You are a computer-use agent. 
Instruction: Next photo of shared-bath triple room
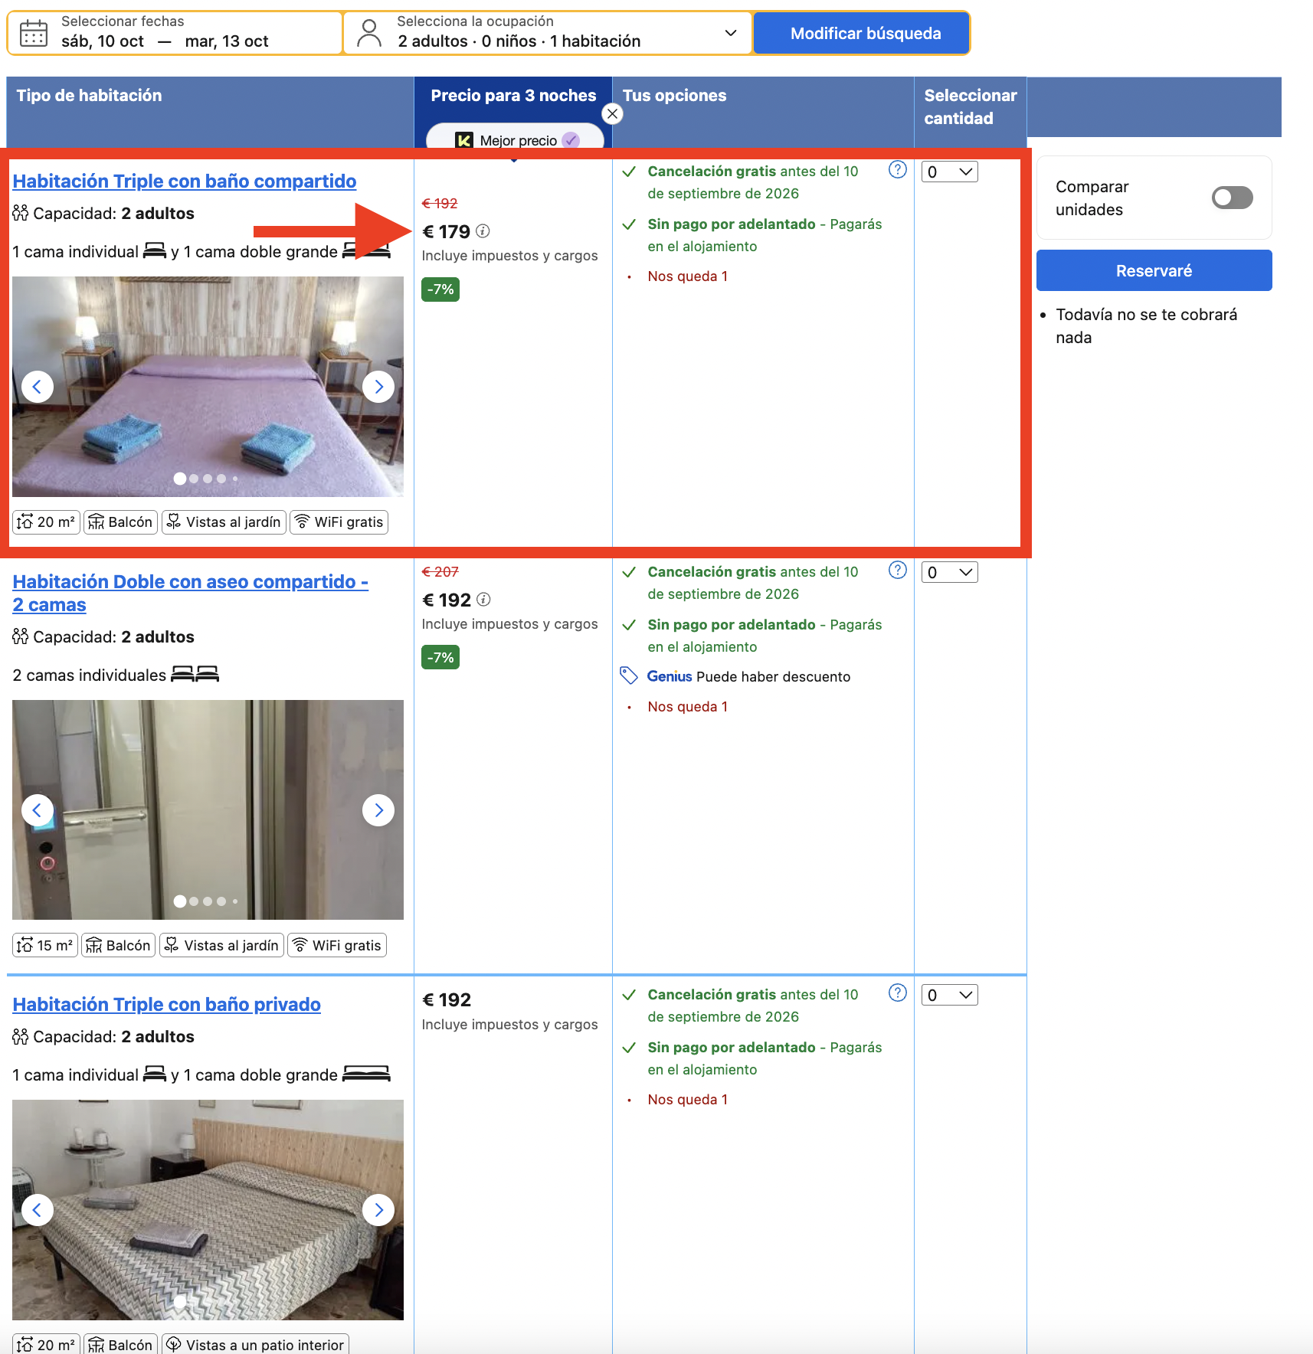click(378, 387)
